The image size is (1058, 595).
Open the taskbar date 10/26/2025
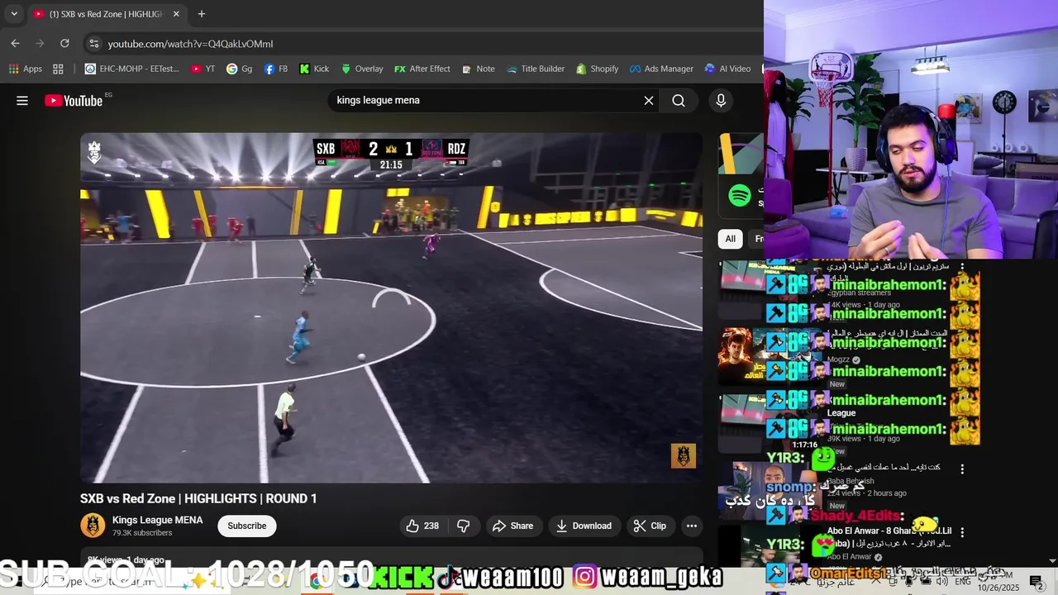pyautogui.click(x=997, y=588)
